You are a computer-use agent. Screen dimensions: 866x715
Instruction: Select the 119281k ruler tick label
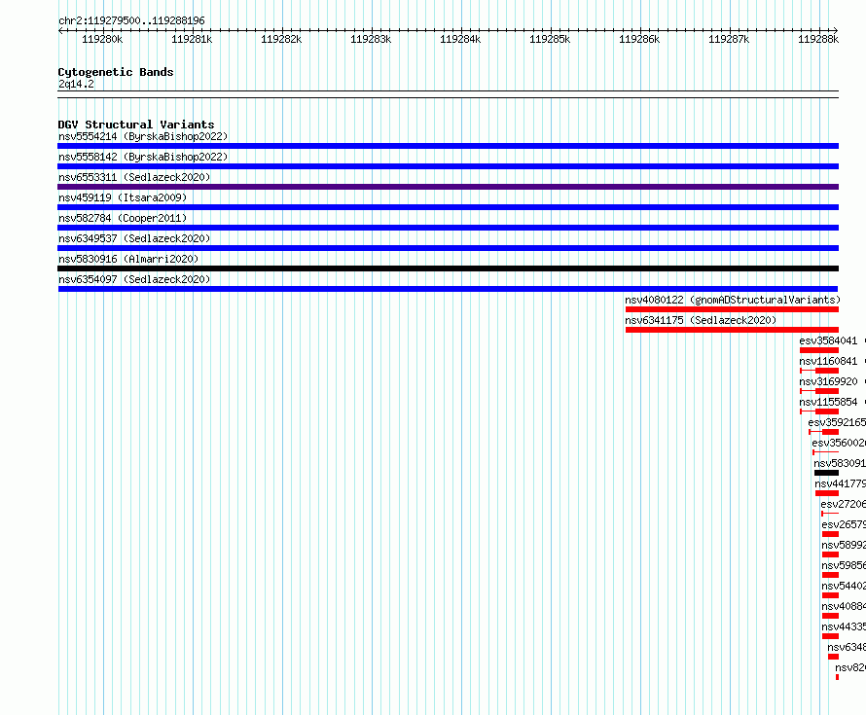[x=192, y=39]
